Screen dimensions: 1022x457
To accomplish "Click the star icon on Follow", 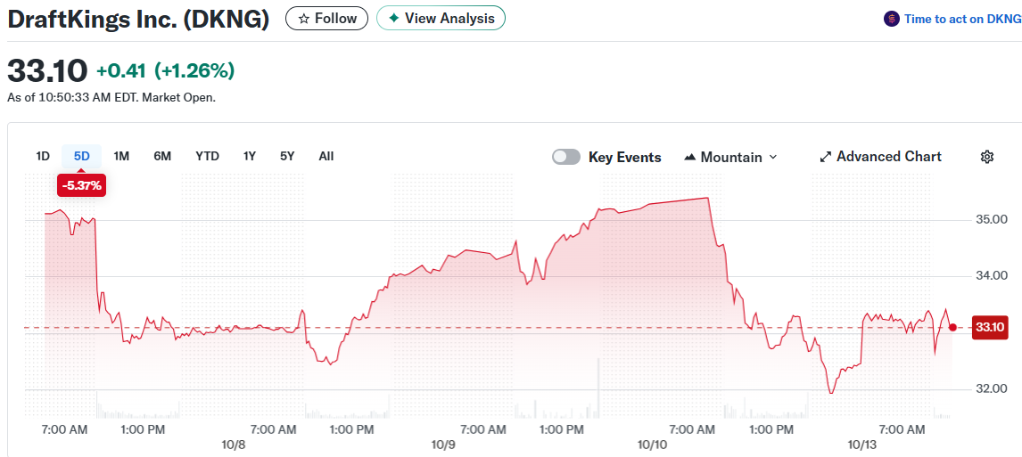I will click(304, 18).
